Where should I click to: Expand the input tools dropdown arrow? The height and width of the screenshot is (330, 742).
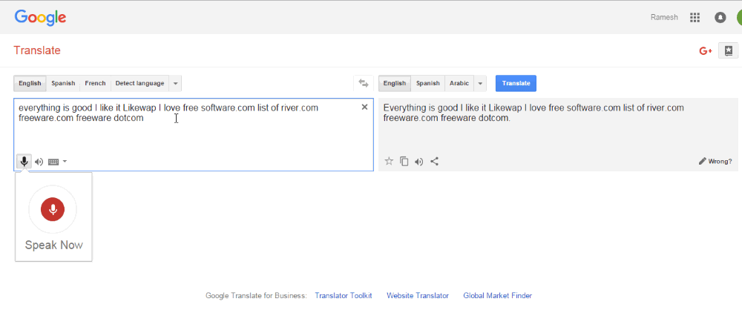coord(65,162)
